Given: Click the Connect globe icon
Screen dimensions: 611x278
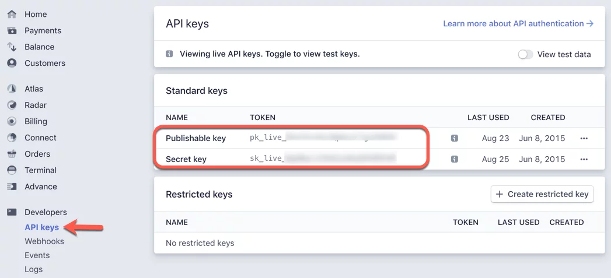Looking at the screenshot, I should tap(12, 138).
